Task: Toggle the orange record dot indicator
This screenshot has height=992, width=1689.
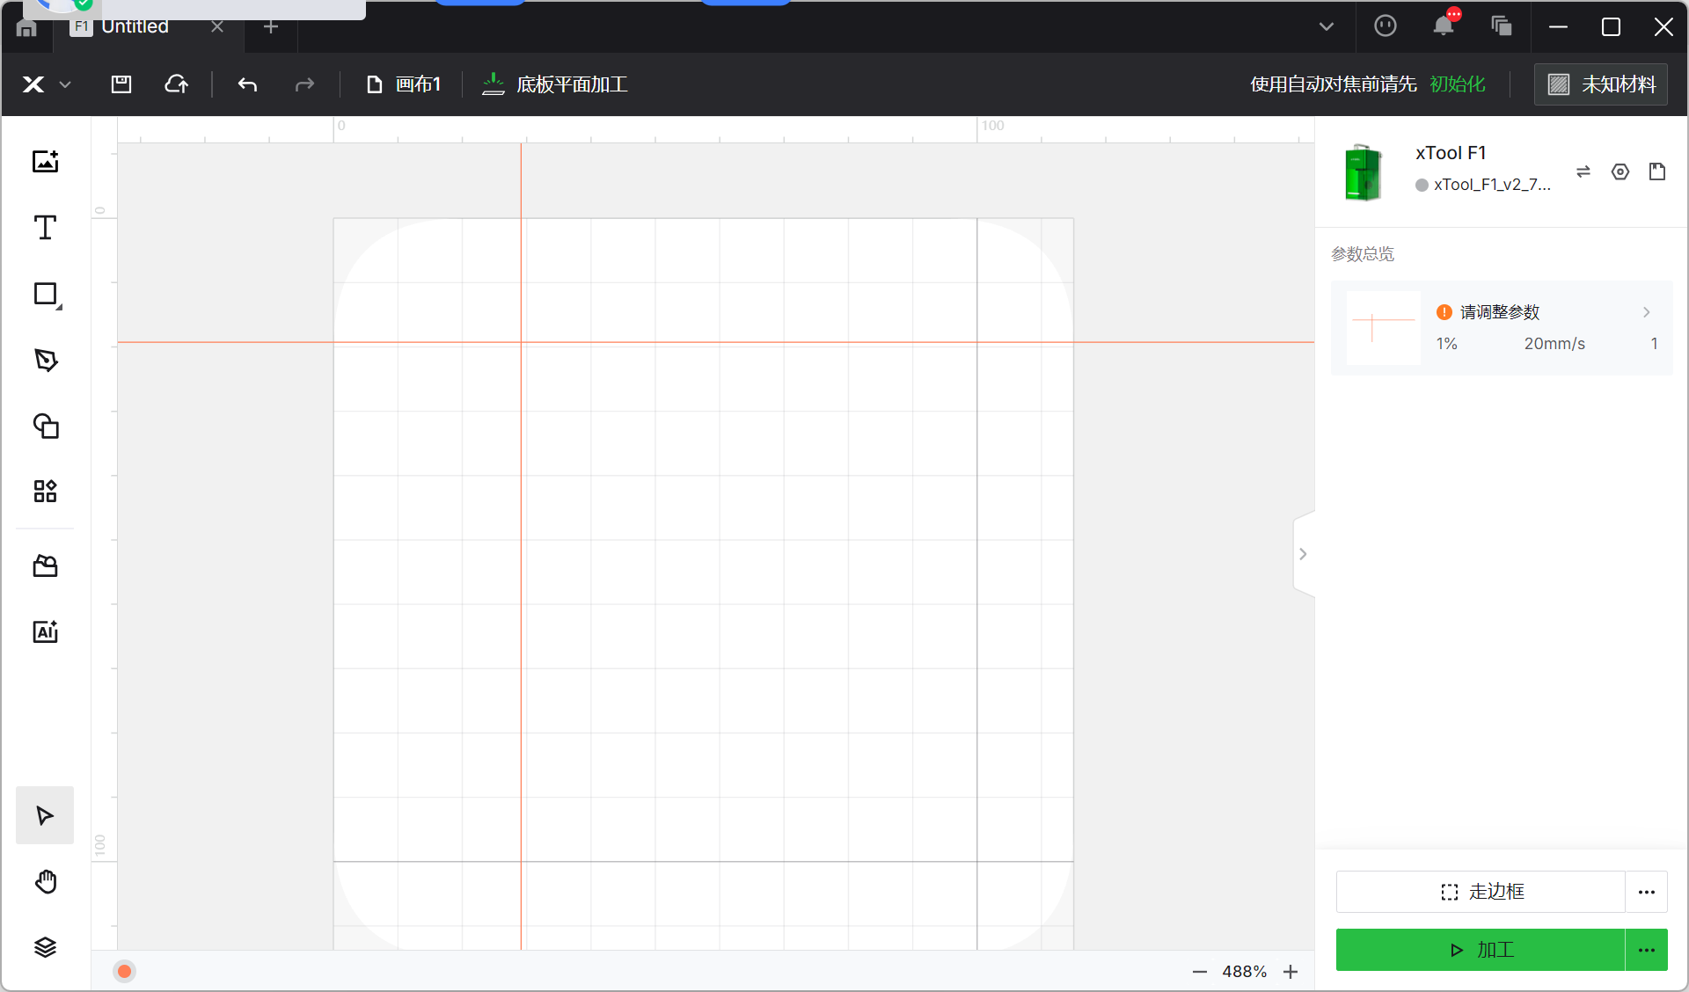Action: (124, 971)
